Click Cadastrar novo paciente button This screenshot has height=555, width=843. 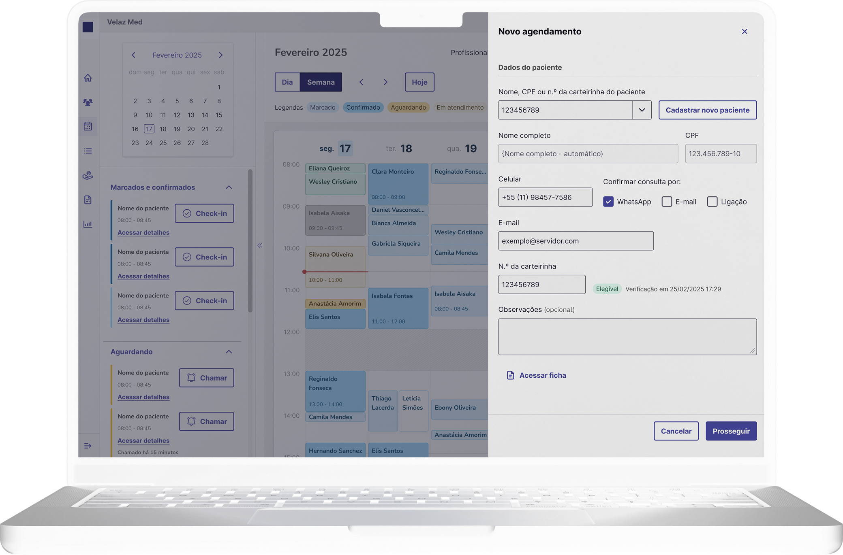tap(708, 110)
